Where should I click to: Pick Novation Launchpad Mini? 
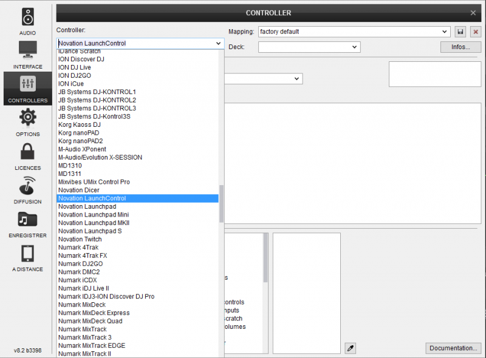138,215
